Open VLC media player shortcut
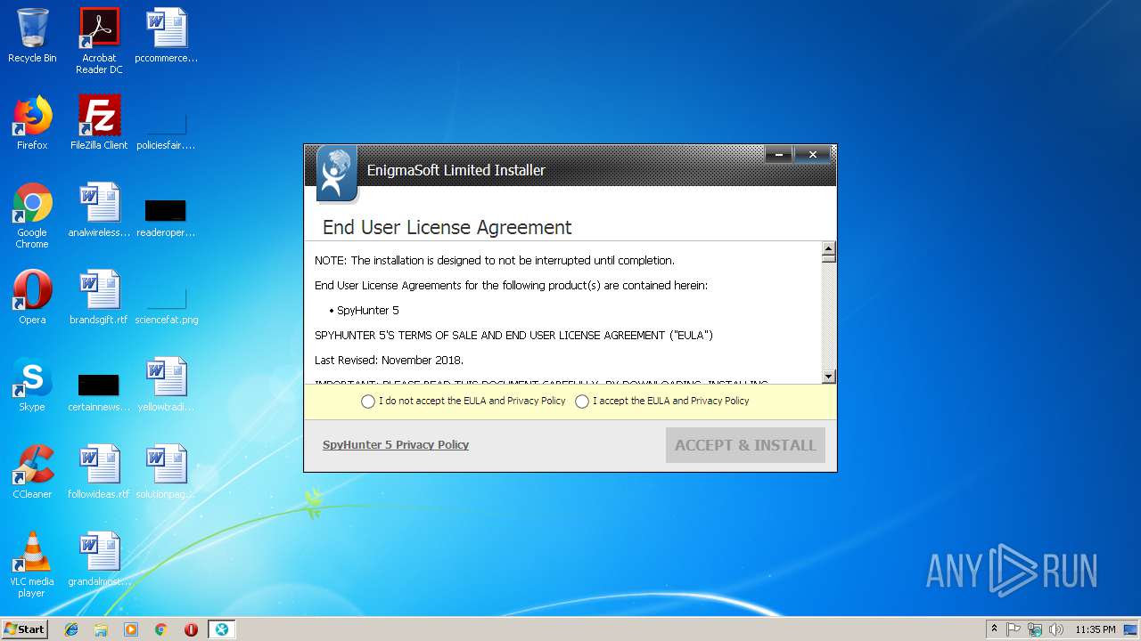The height and width of the screenshot is (641, 1141). pyautogui.click(x=32, y=564)
